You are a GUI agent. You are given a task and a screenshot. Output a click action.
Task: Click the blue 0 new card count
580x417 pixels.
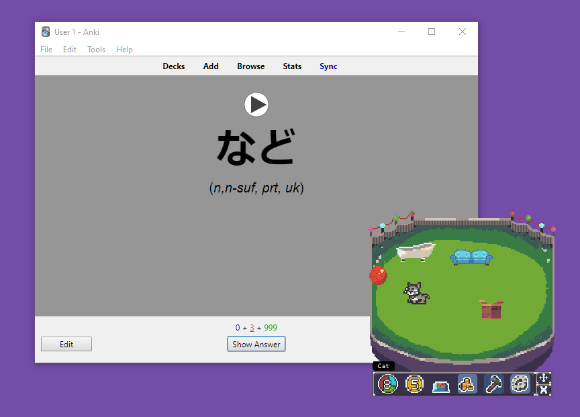pyautogui.click(x=238, y=328)
